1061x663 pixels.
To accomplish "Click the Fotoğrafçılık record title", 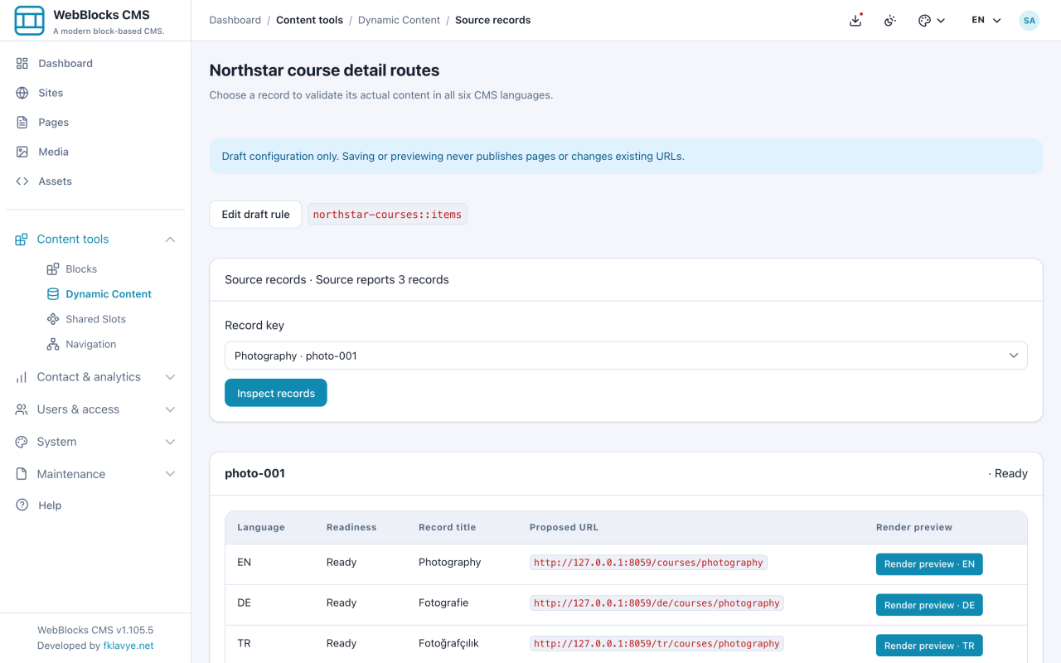I will point(448,643).
